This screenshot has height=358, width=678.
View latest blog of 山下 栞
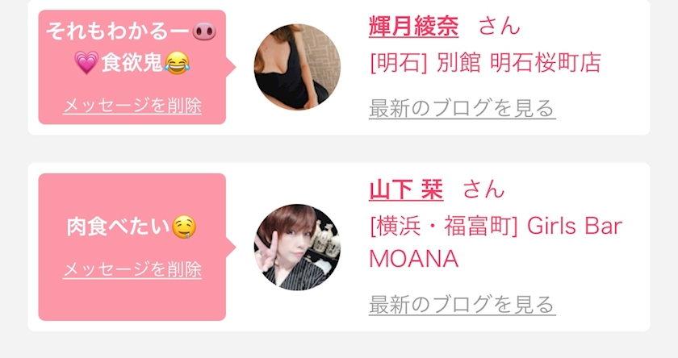(462, 305)
